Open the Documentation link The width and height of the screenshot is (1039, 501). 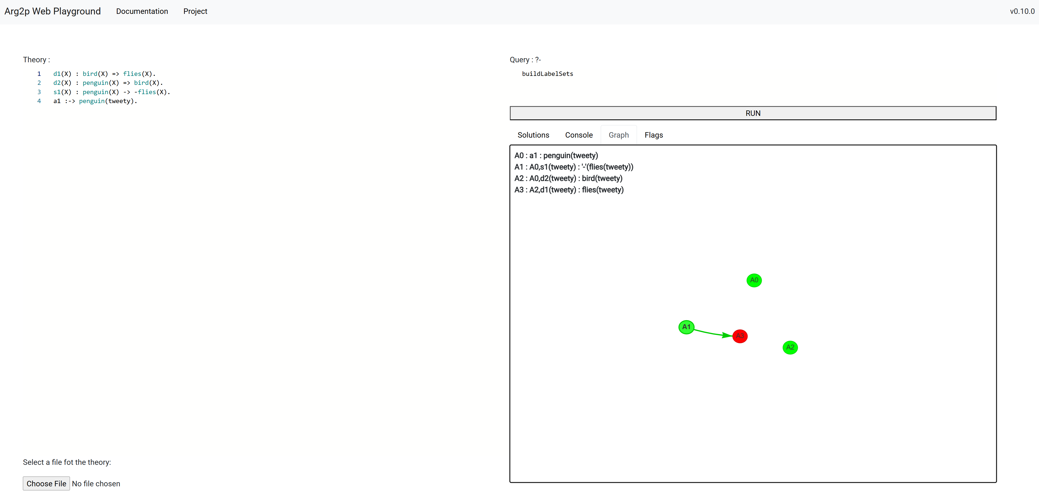tap(142, 11)
